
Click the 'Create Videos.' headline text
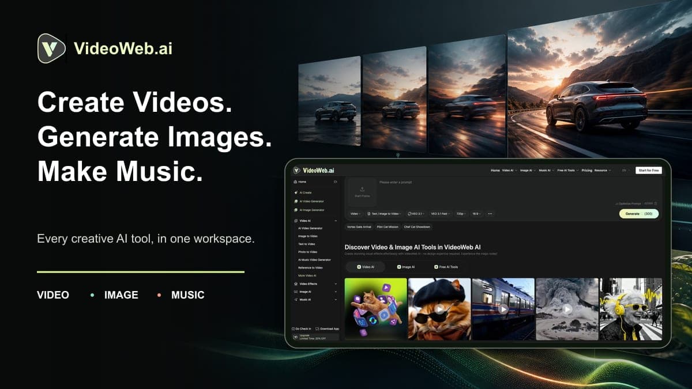coord(135,103)
